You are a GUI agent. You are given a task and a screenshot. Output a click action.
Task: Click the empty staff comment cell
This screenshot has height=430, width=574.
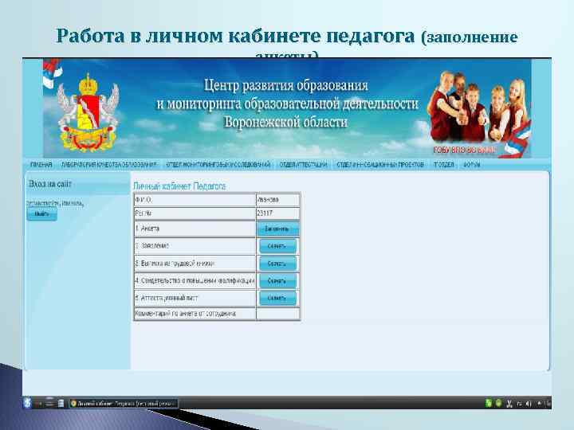[278, 314]
